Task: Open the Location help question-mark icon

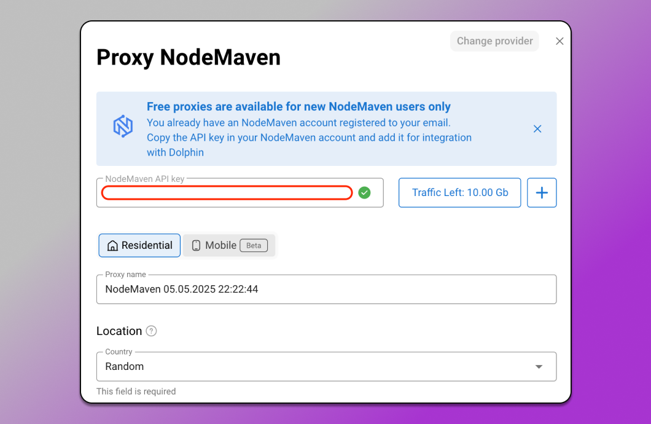Action: [x=152, y=331]
